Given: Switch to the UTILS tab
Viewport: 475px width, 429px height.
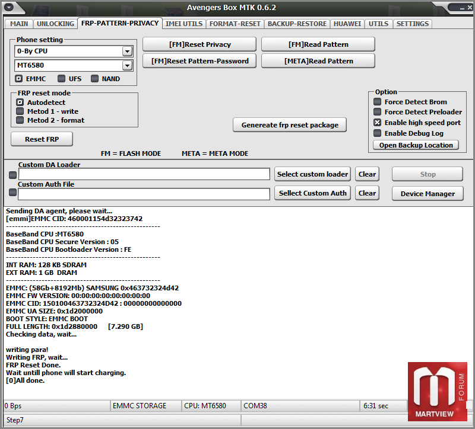Looking at the screenshot, I should pyautogui.click(x=378, y=24).
